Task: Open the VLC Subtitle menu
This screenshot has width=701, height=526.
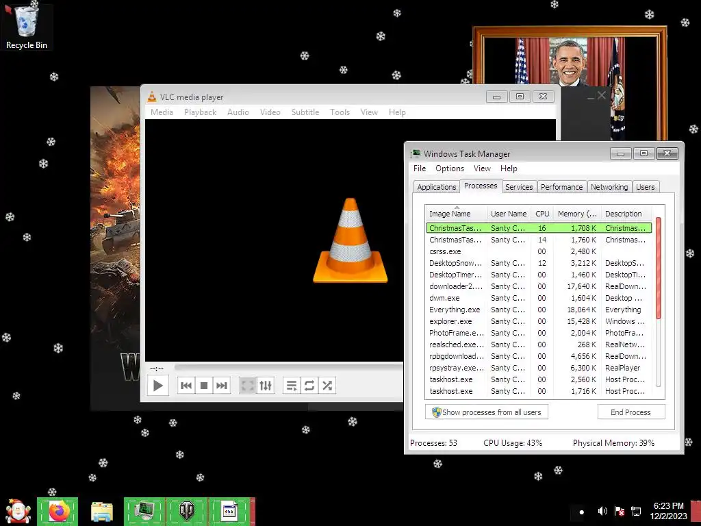Action: click(x=305, y=112)
